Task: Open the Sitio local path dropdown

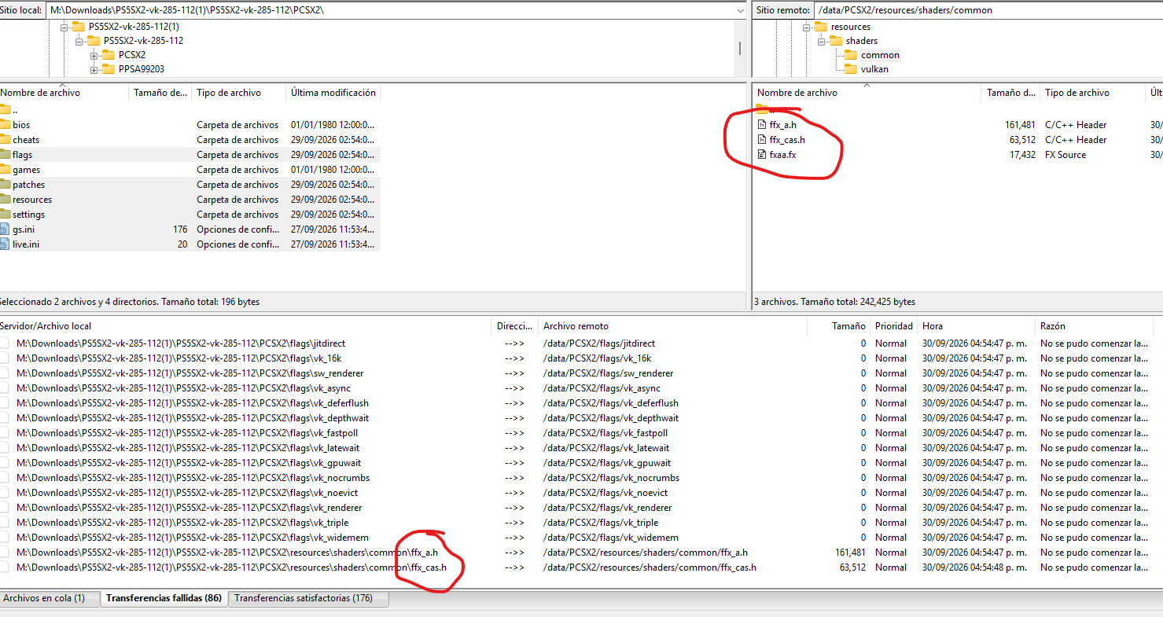Action: pyautogui.click(x=740, y=10)
